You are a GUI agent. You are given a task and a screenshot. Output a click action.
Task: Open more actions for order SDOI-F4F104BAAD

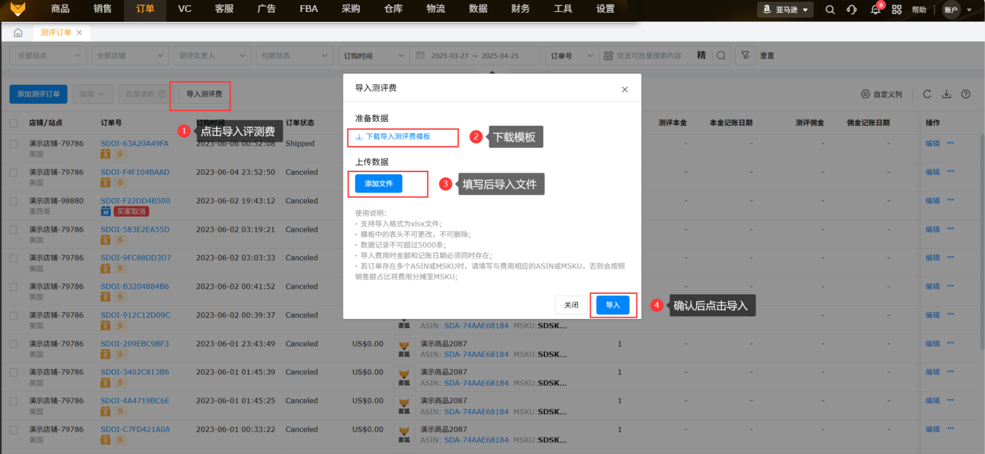(951, 171)
